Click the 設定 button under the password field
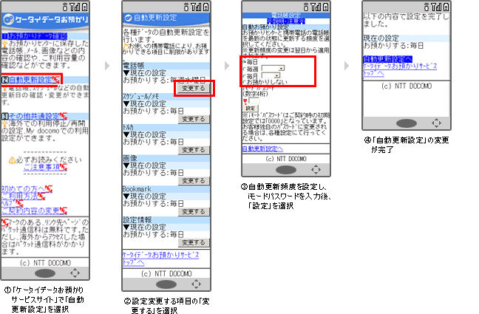The image size is (479, 314). 251,109
